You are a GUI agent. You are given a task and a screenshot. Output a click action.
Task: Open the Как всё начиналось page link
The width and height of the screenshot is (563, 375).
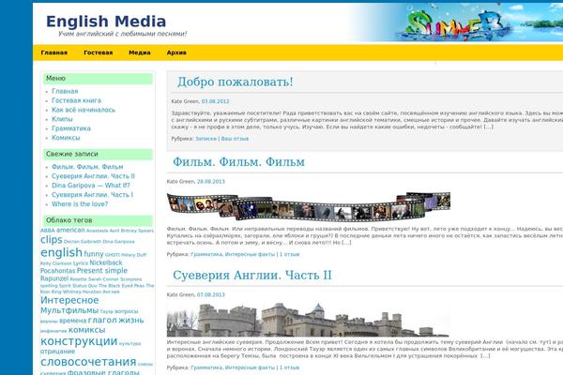click(84, 110)
